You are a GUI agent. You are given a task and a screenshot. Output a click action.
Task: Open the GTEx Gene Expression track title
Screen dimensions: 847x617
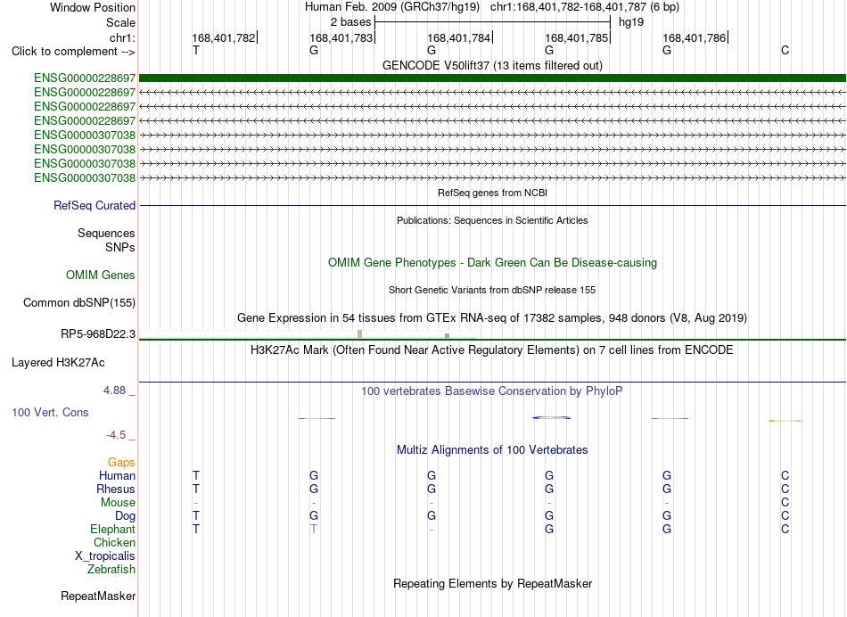pos(492,317)
